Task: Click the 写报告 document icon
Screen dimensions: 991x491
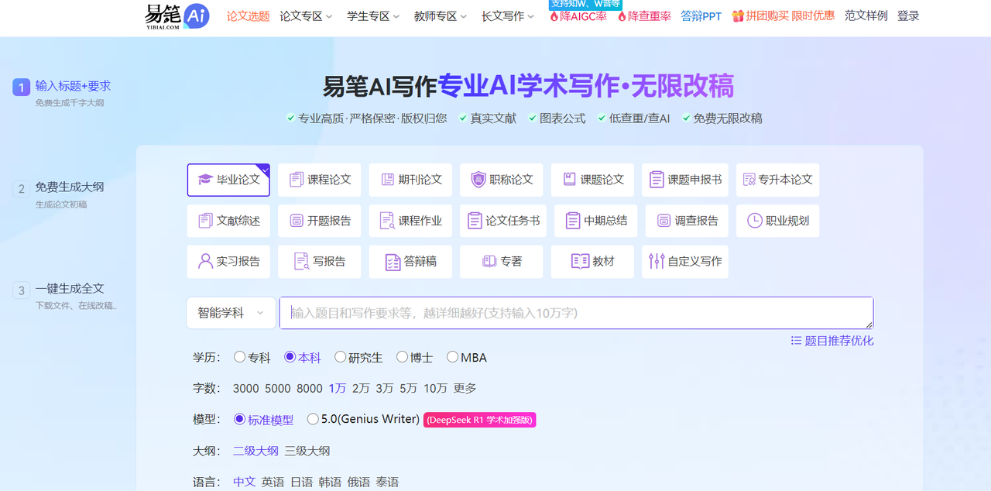Action: tap(302, 261)
